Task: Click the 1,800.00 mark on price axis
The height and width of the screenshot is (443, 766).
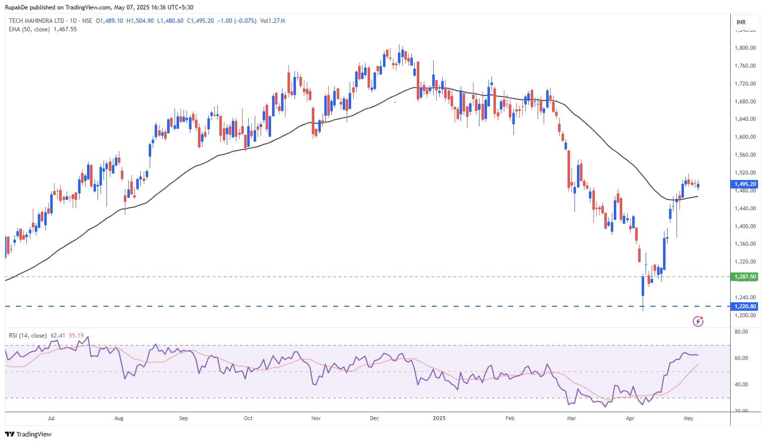Action: pos(745,48)
